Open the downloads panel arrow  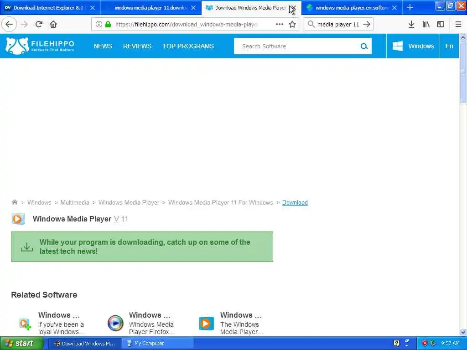(411, 25)
